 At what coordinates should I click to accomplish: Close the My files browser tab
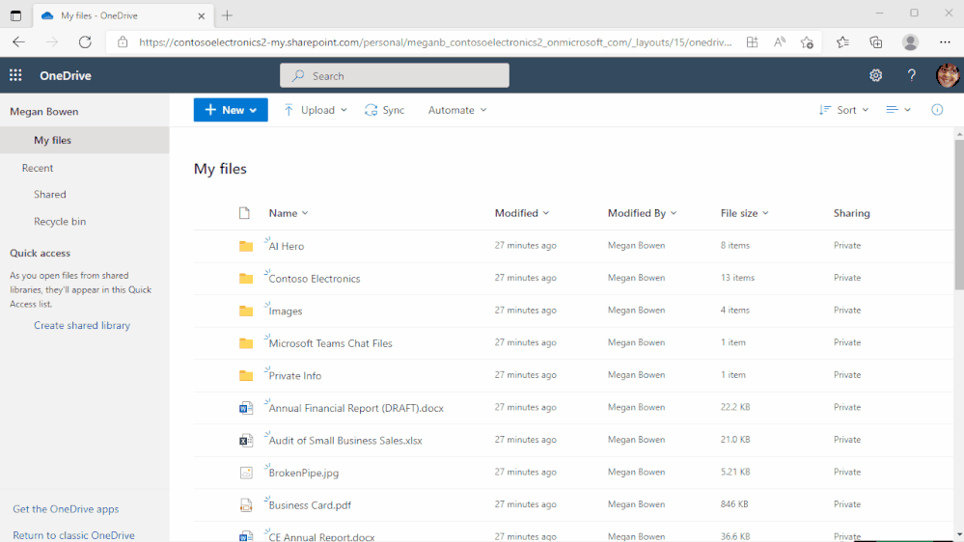pyautogui.click(x=201, y=16)
